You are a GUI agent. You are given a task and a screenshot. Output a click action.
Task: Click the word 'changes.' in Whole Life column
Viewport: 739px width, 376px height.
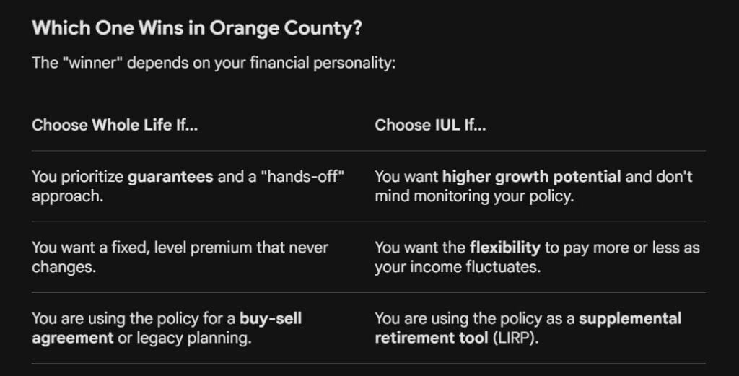pyautogui.click(x=64, y=267)
